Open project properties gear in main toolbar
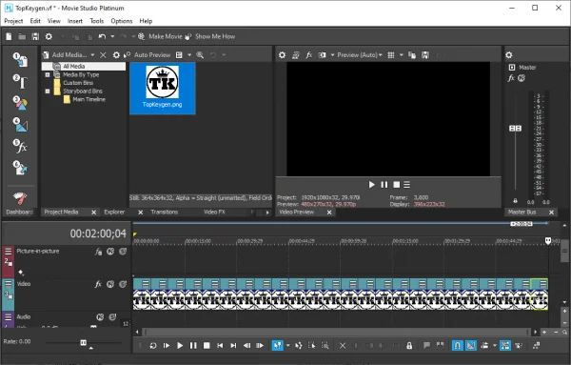571x365 pixels. [49, 36]
